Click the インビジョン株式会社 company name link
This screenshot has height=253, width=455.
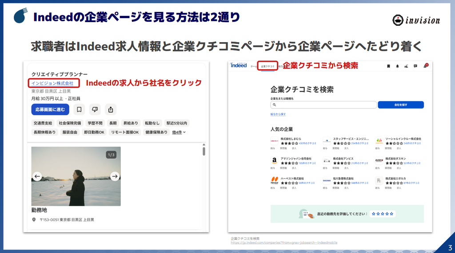(x=52, y=83)
